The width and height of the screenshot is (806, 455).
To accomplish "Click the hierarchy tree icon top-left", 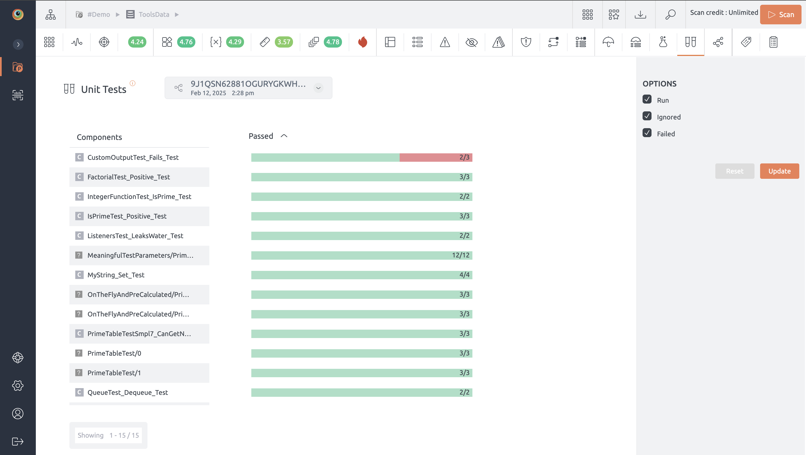I will coord(50,14).
